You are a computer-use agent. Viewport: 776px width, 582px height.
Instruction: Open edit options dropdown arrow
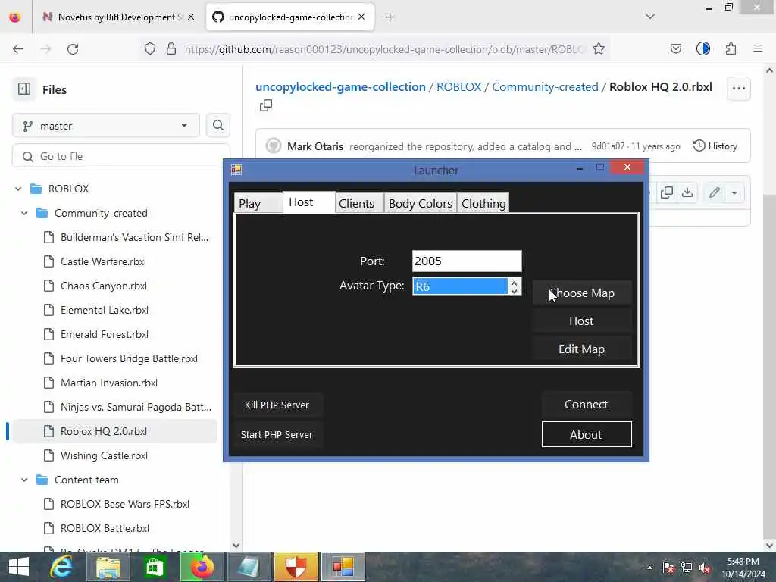[x=734, y=192]
